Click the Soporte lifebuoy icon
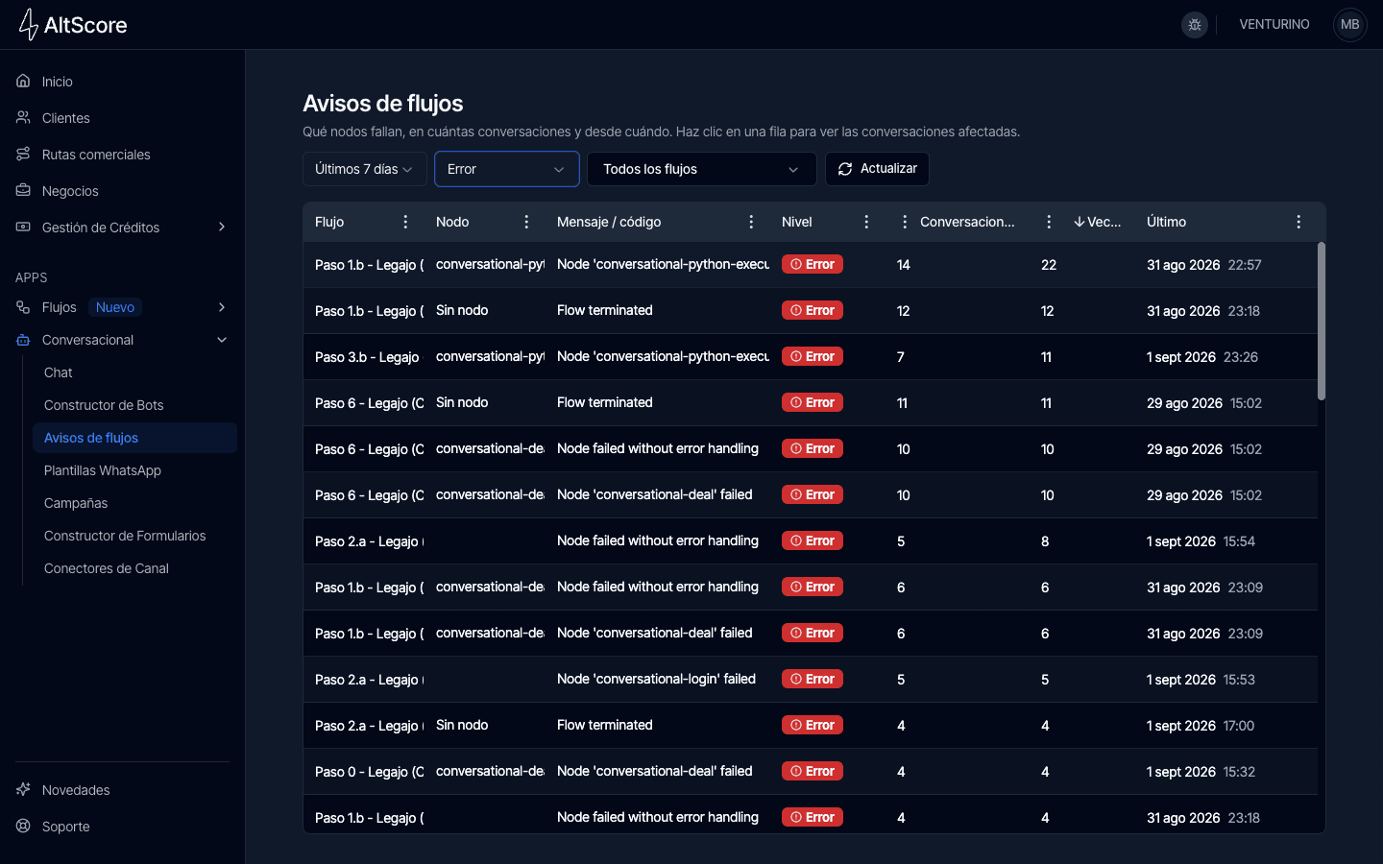1383x864 pixels. pos(23,827)
